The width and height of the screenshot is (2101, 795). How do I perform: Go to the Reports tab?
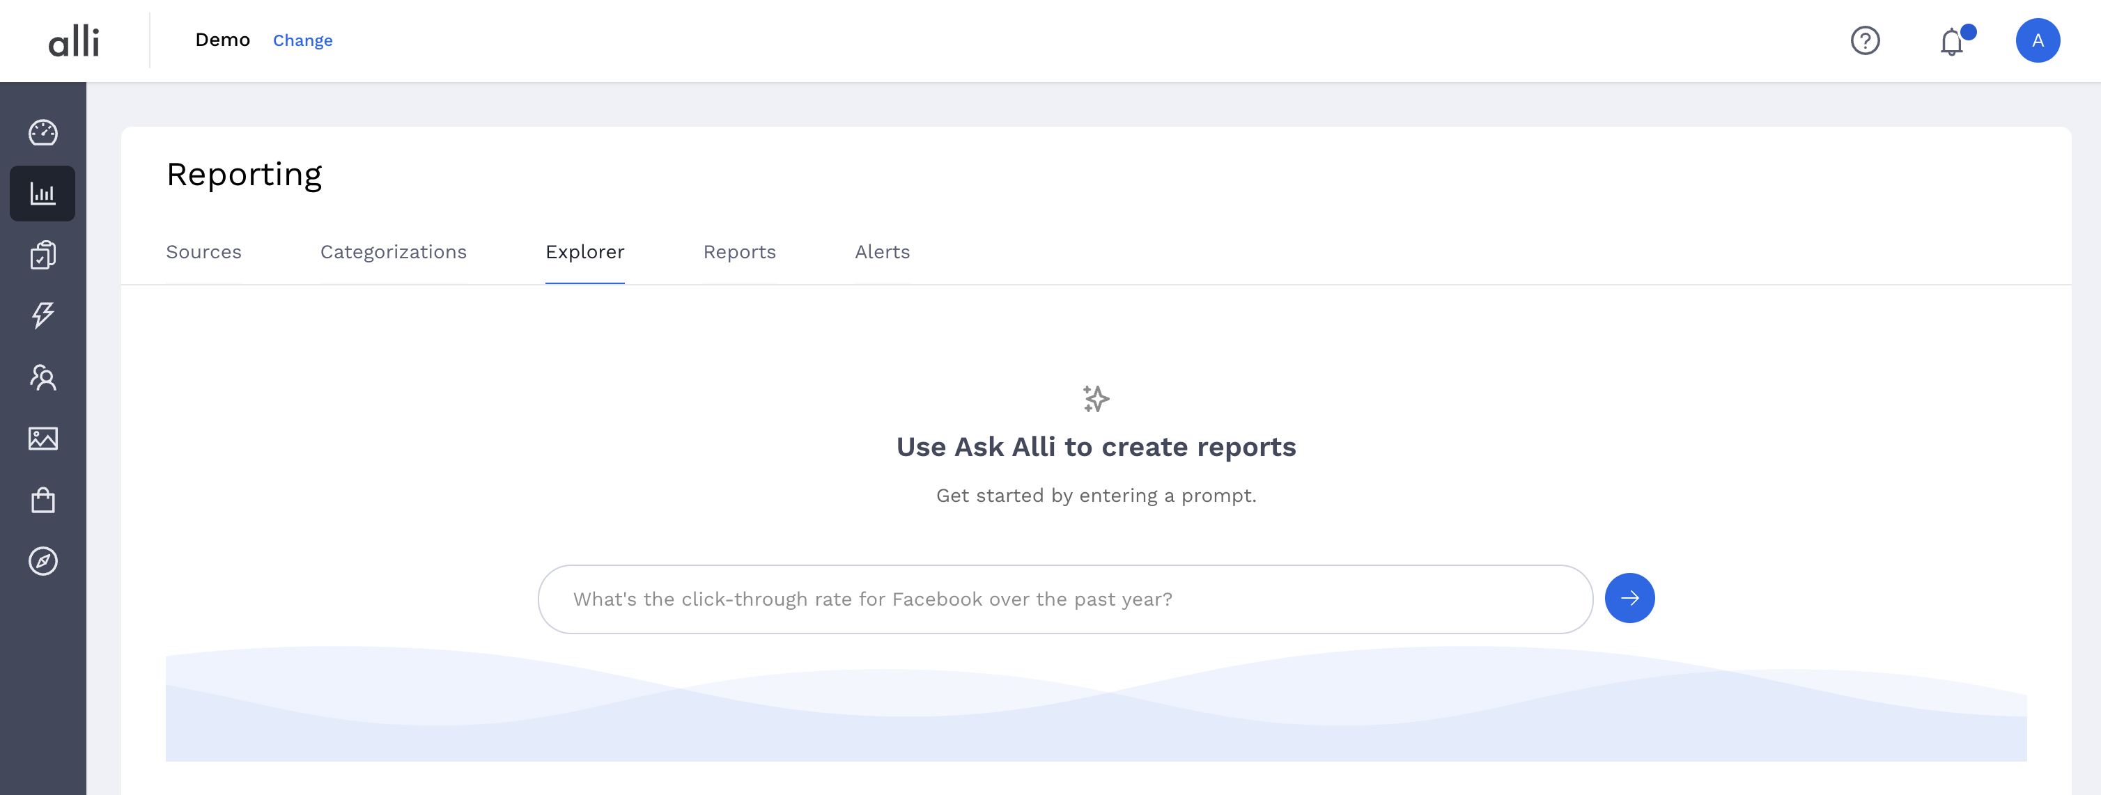[x=739, y=252]
